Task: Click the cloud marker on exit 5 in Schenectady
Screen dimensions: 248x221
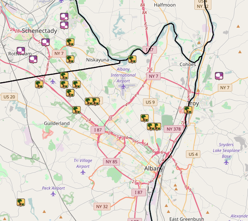Action: 46,42
